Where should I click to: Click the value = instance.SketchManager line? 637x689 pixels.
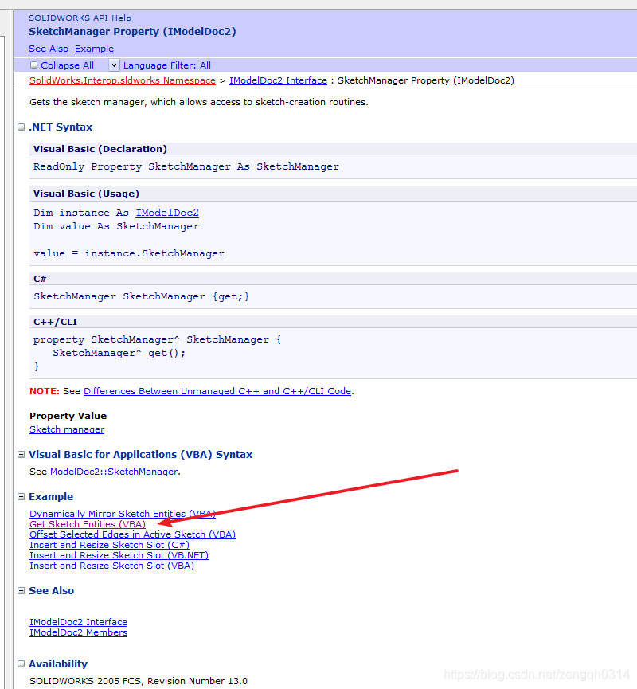pos(129,253)
